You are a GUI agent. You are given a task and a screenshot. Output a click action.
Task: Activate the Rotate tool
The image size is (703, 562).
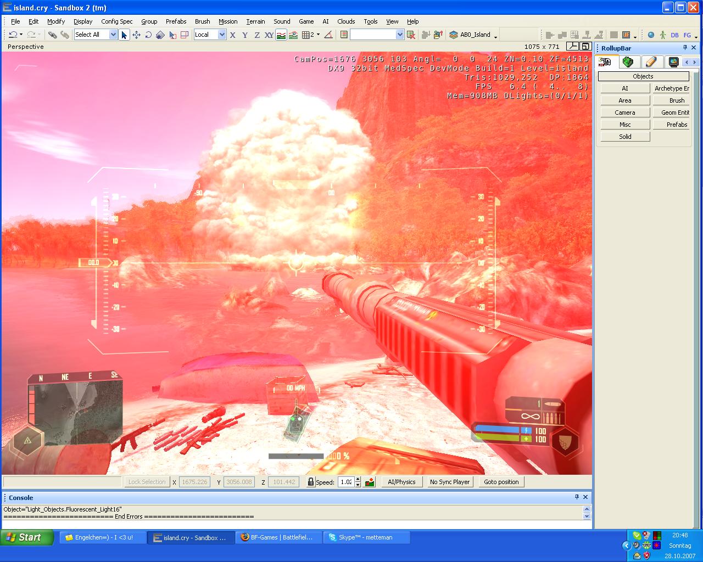(148, 35)
